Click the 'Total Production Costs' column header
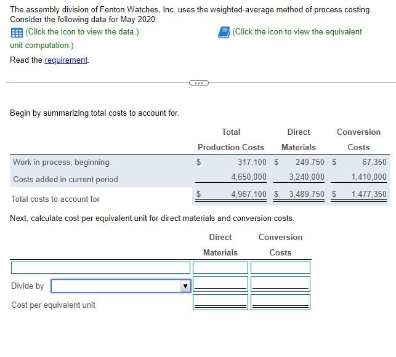Screen dimensions: 396x357 click(x=231, y=140)
